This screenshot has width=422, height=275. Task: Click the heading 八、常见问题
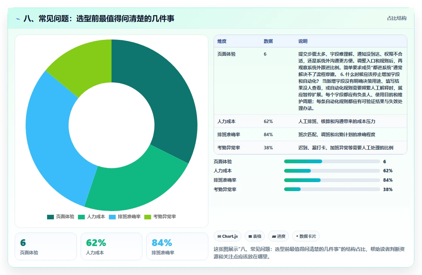(99, 18)
